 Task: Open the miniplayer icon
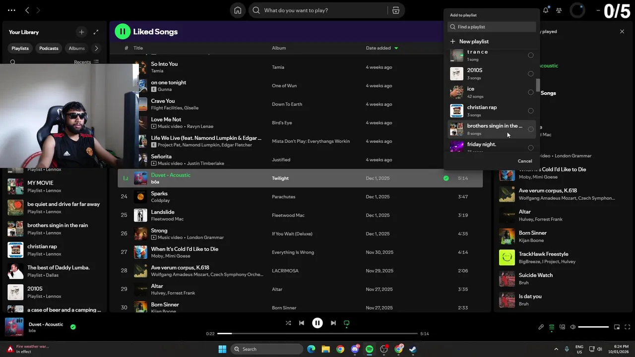[617, 327]
